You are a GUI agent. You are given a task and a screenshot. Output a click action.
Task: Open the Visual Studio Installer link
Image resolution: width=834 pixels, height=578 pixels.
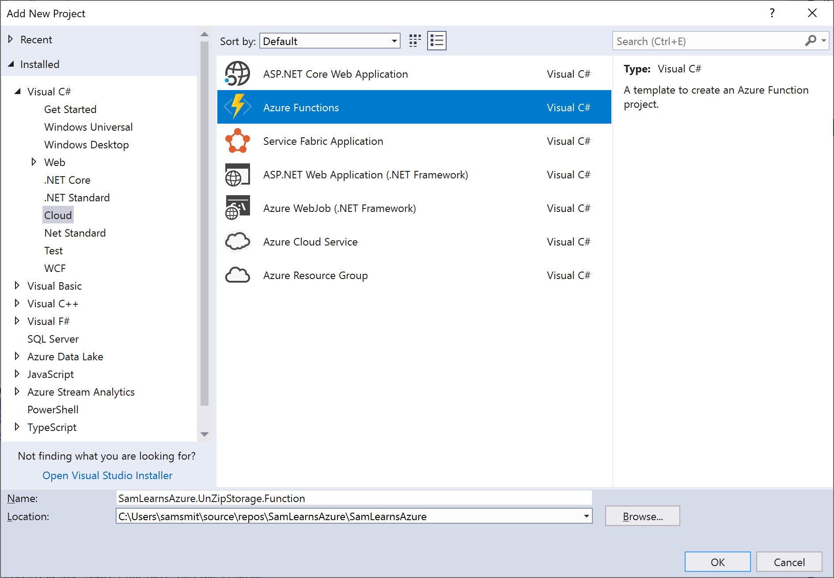[x=107, y=476]
